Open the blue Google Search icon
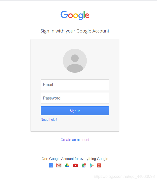The width and height of the screenshot is (157, 181). 51,165
